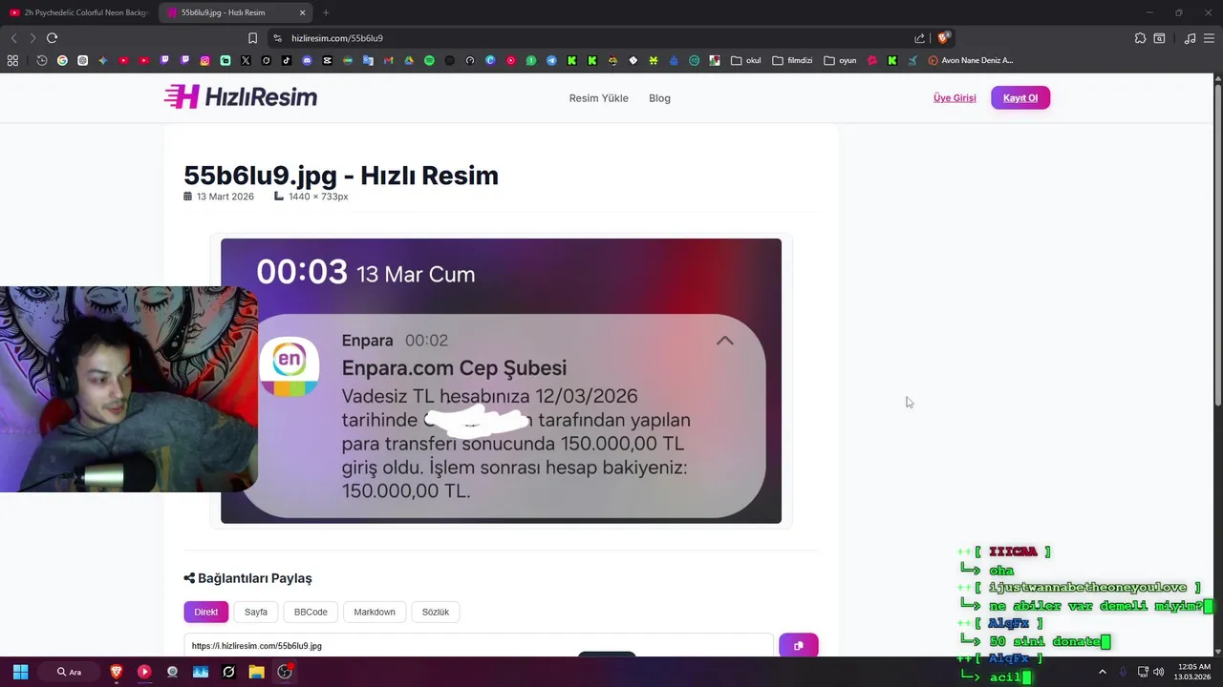Open the oyun bookmarks folder
The image size is (1223, 687).
[x=840, y=60]
